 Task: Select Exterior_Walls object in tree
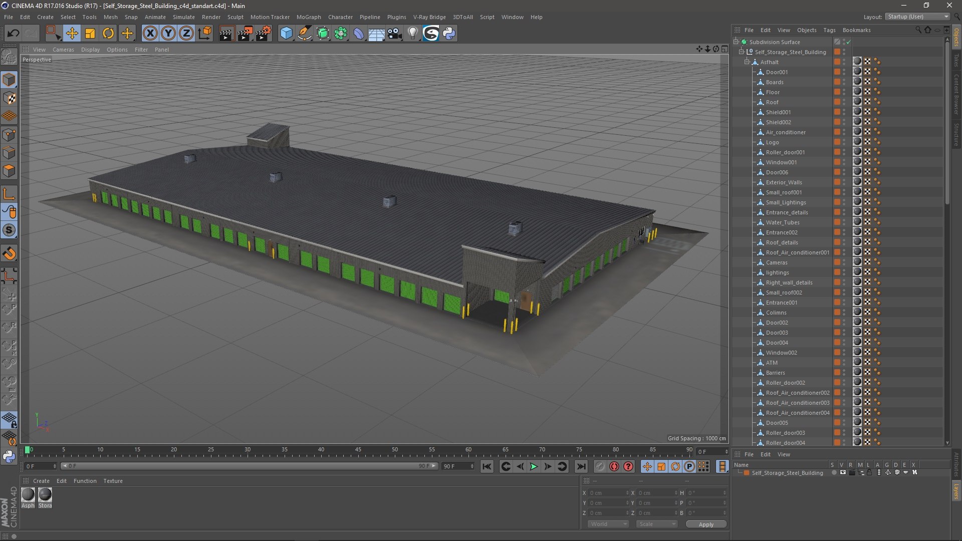(x=784, y=182)
